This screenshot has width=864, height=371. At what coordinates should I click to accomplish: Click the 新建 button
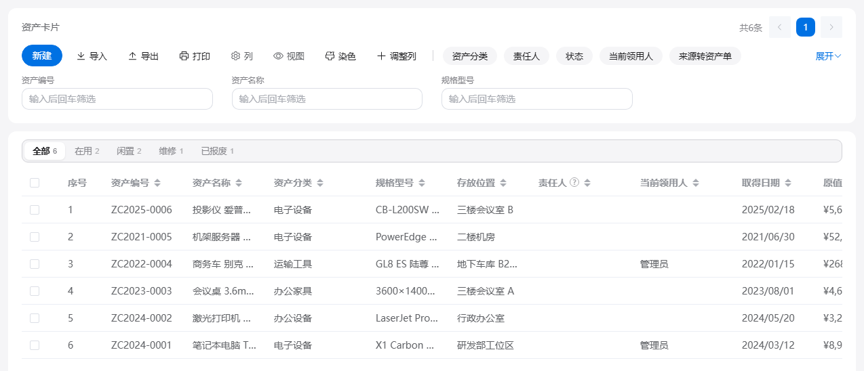(42, 56)
